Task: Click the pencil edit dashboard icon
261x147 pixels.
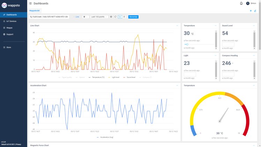Action: click(255, 11)
